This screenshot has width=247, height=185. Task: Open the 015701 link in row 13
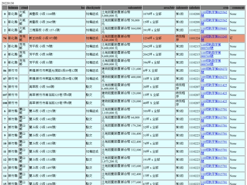click(214, 168)
